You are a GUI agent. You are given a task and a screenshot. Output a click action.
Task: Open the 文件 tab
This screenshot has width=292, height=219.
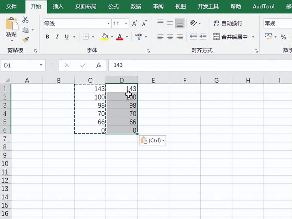pos(11,6)
